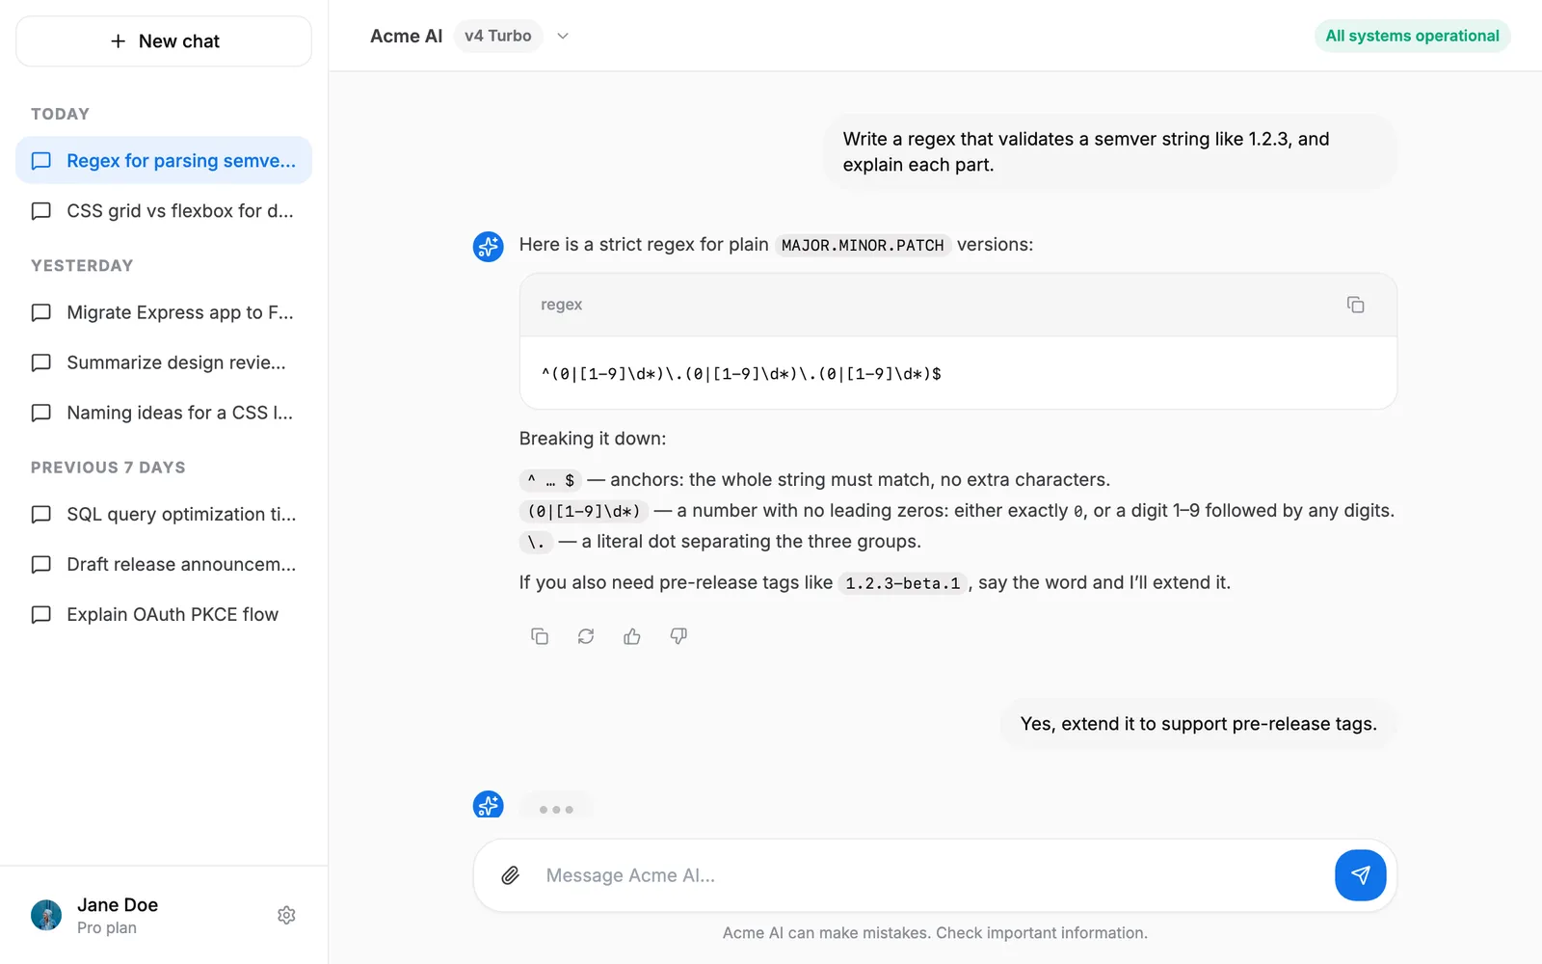Click Jane Doe's profile avatar

(46, 915)
